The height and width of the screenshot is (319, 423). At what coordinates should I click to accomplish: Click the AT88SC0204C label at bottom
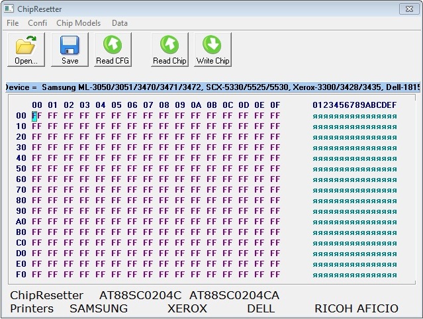[140, 296]
